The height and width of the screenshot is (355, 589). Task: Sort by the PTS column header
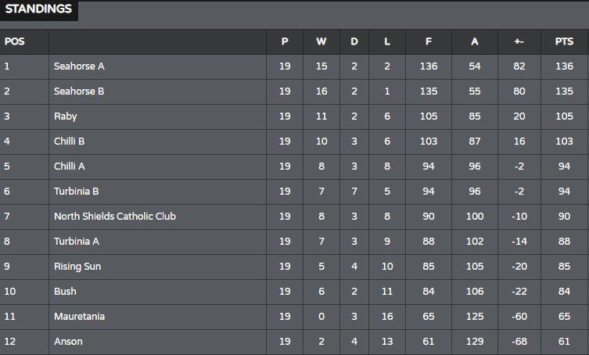coord(564,41)
